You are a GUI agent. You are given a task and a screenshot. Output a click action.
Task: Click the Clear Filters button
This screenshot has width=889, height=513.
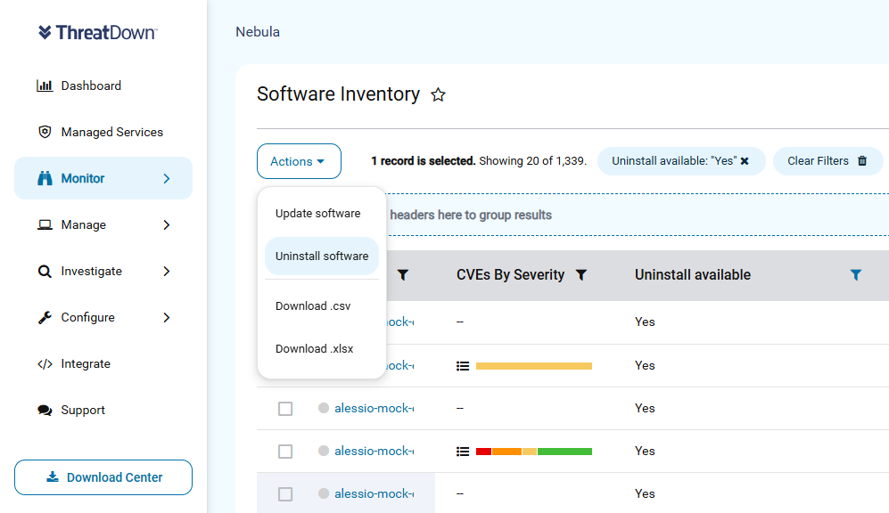tap(827, 161)
